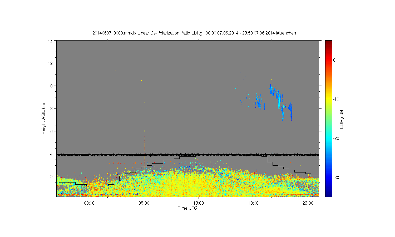The image size is (395, 237).
Task: Click the colorbar value -30
Action: coord(336,178)
